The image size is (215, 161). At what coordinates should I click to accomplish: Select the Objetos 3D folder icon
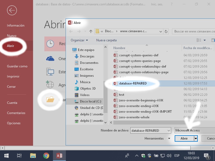(76, 89)
